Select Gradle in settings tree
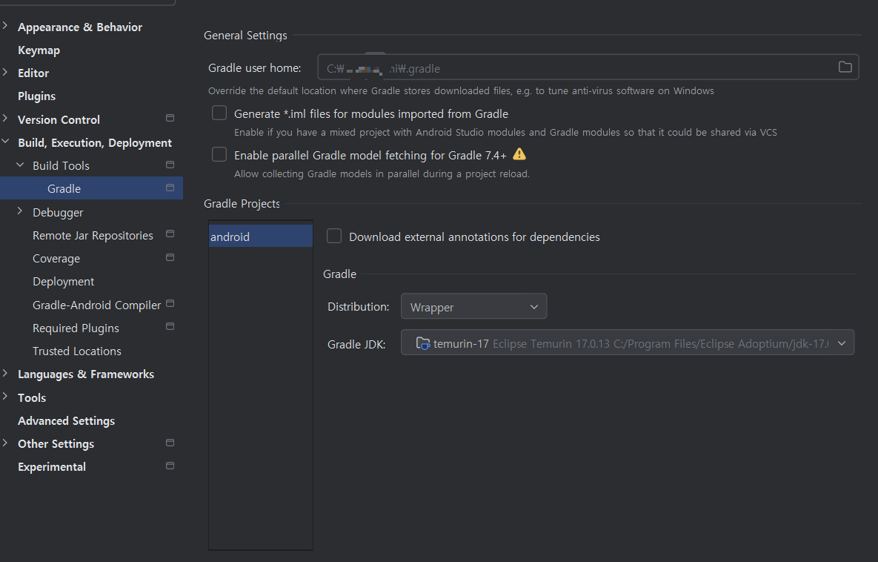Viewport: 878px width, 562px height. point(91,188)
